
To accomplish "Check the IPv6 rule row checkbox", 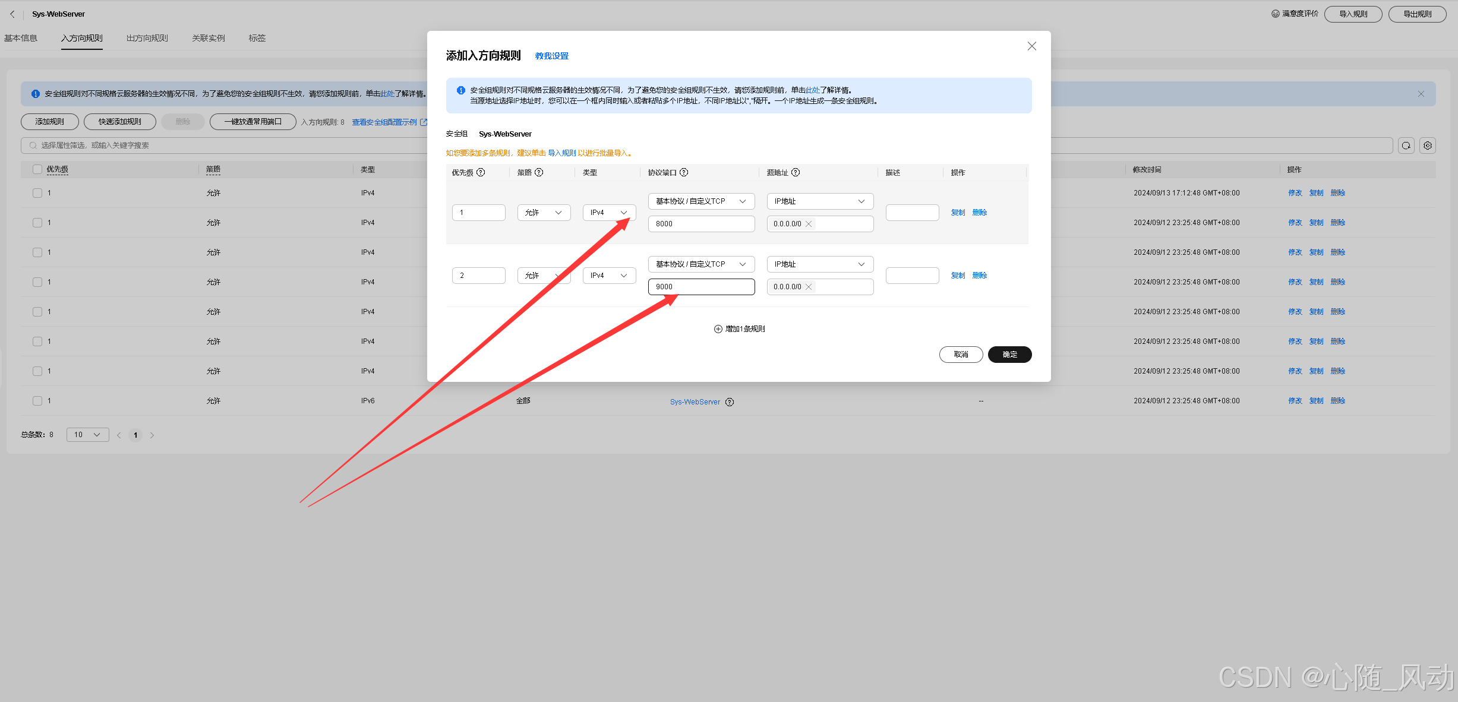I will [37, 401].
